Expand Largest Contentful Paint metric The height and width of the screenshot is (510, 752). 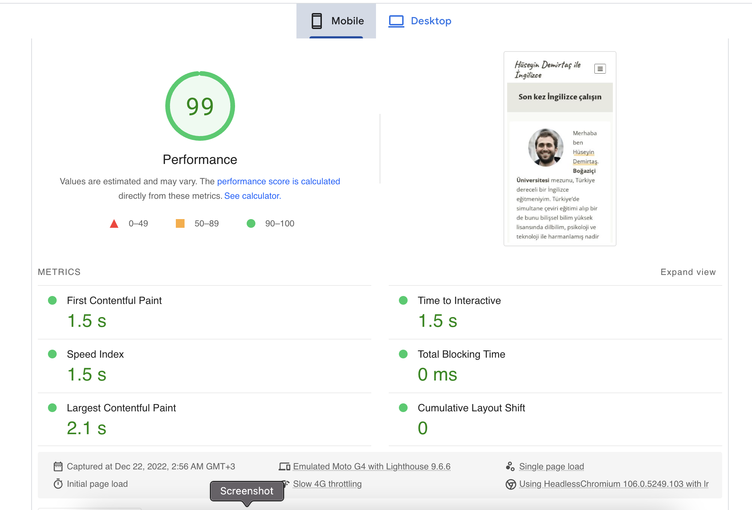pyautogui.click(x=121, y=408)
